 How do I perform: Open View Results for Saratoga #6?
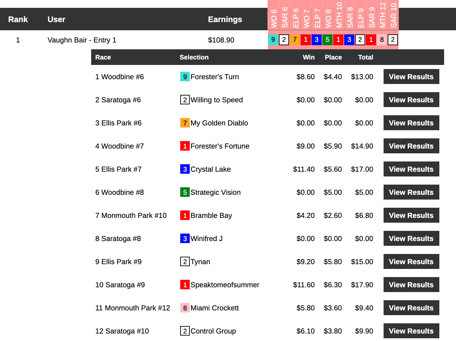coord(411,100)
